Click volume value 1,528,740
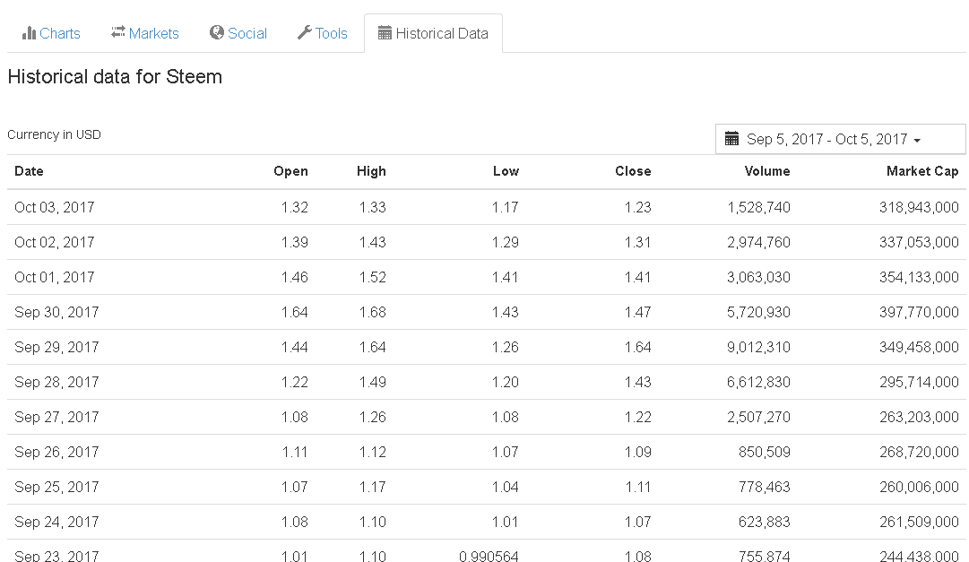 coord(758,207)
